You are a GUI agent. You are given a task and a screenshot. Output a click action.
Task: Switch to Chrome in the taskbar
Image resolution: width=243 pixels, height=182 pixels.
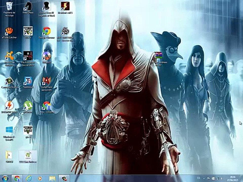click(17, 178)
